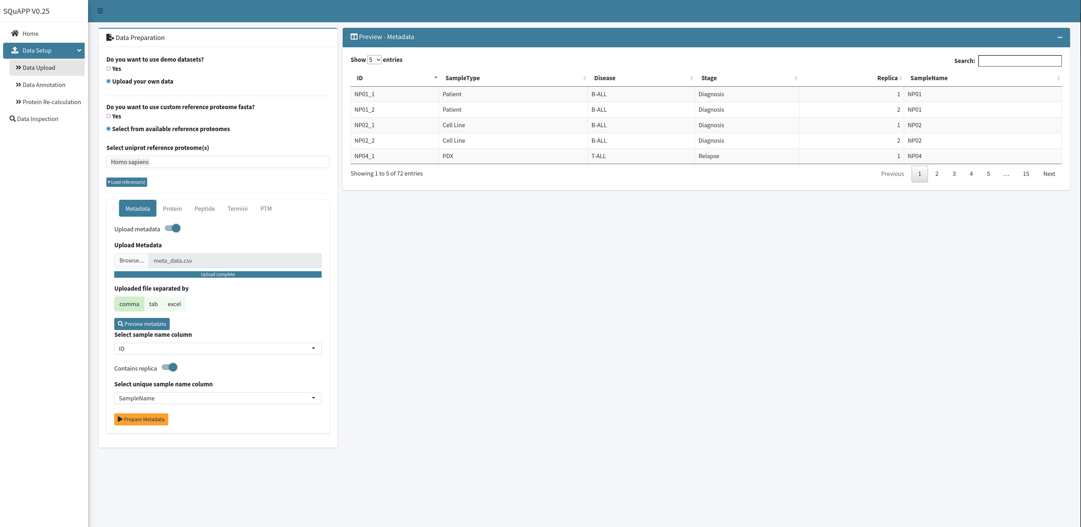Screen dimensions: 1081x527
Task: Click the Load reference(s) button
Action: (x=127, y=182)
